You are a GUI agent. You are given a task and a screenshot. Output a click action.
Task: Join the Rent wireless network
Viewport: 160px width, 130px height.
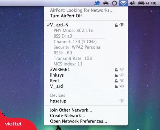pos(55,81)
